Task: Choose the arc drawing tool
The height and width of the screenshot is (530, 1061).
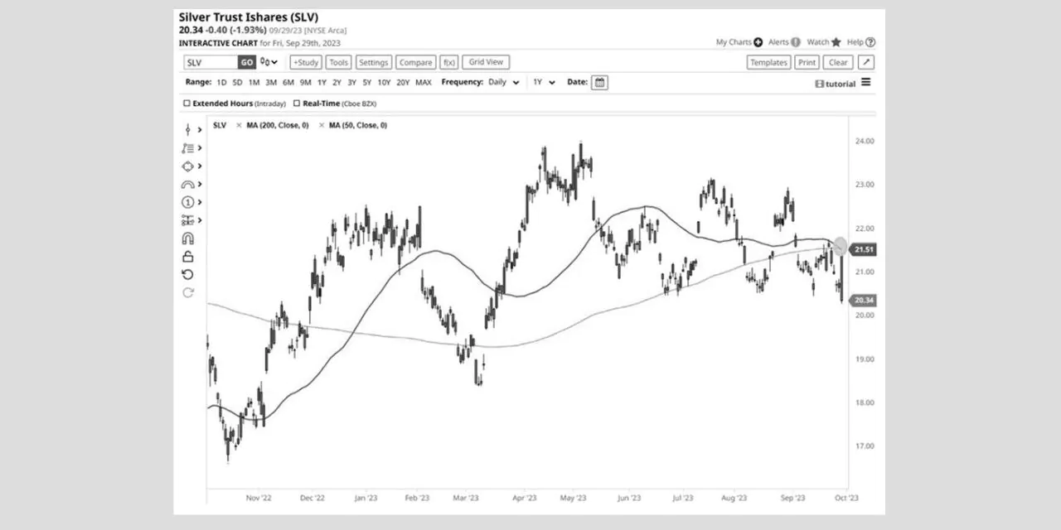Action: 188,184
